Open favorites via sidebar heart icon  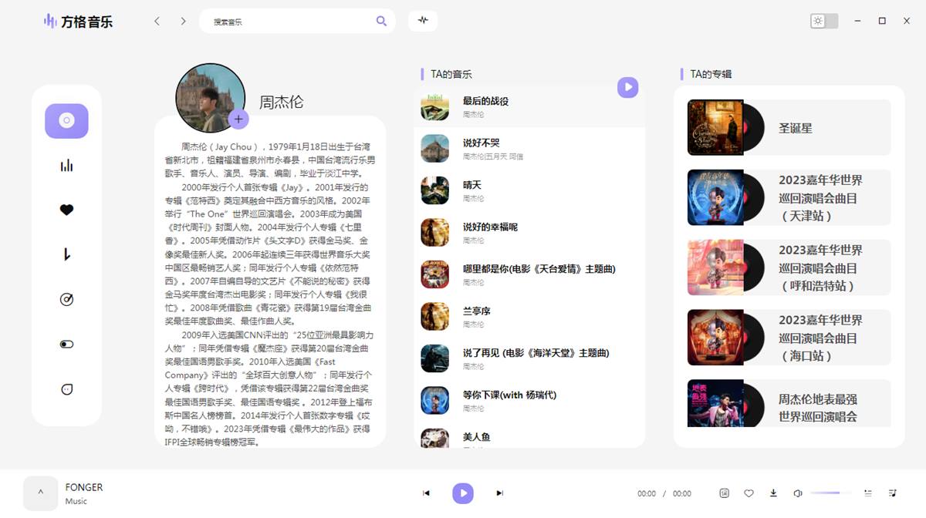tap(66, 210)
